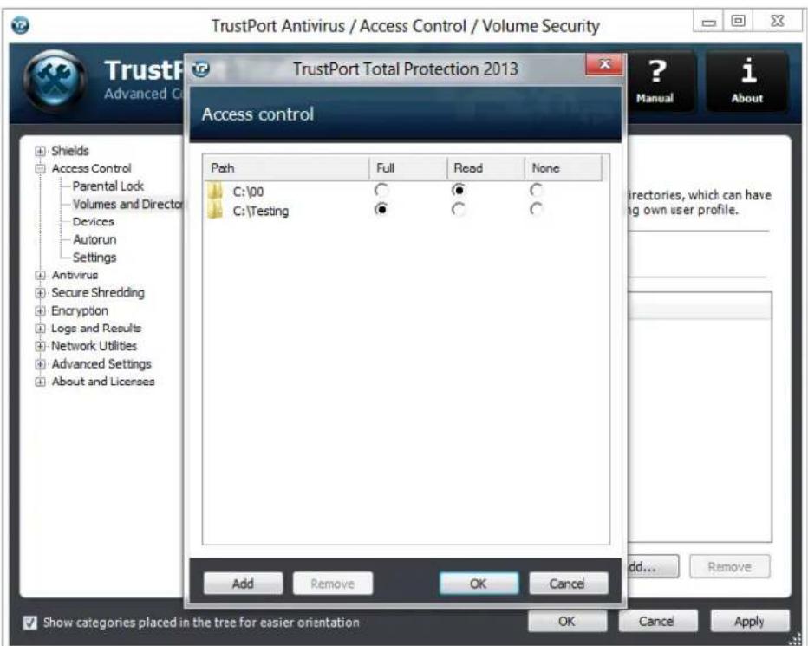Expand the Advanced Settings node

(40, 364)
